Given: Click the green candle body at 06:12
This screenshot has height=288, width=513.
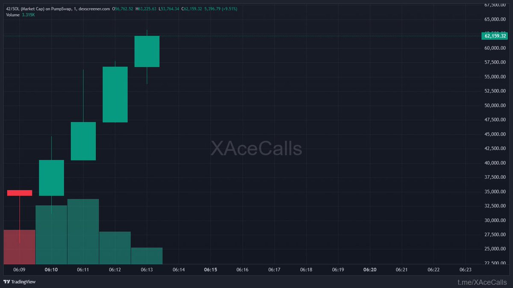Looking at the screenshot, I should click(115, 94).
